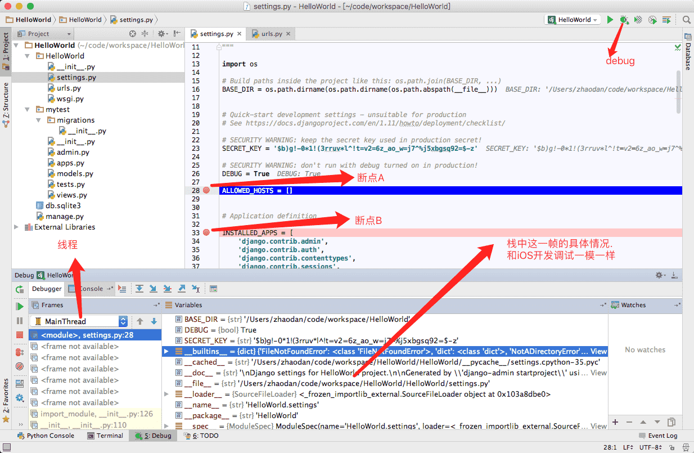Viewport: 694px width, 453px height.
Task: Open the Database side panel
Action: tap(688, 52)
